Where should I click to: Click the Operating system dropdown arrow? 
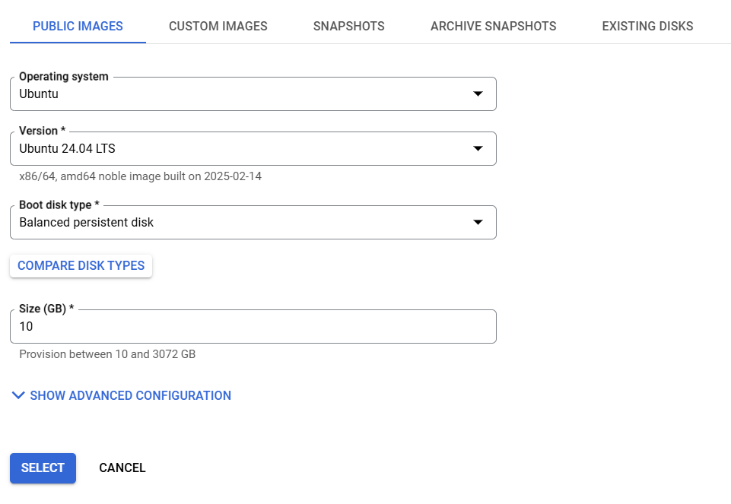(x=478, y=94)
